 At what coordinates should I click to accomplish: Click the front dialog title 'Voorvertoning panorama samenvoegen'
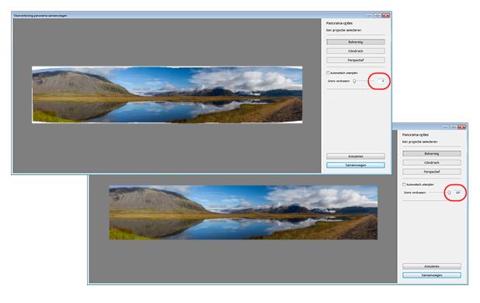40,15
